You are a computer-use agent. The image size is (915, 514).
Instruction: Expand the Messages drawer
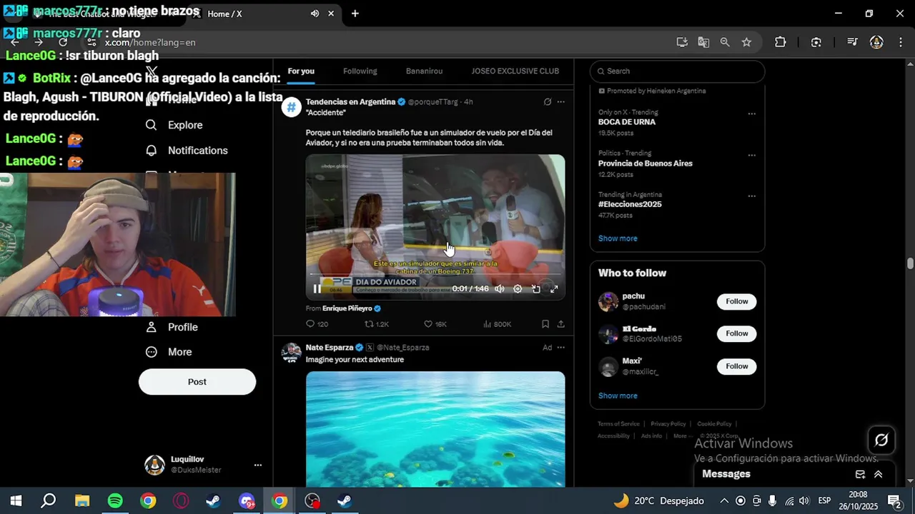click(x=879, y=474)
